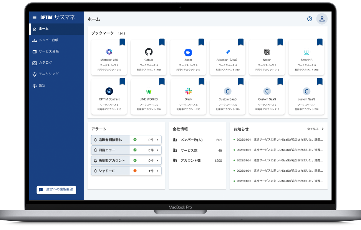361x230 pixels.
Task: Select the Slack service icon
Action: (x=188, y=91)
